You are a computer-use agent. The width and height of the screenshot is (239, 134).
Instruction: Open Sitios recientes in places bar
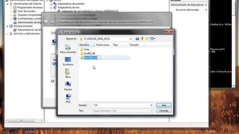pos(68,49)
